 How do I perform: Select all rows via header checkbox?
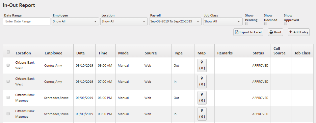[8, 52]
